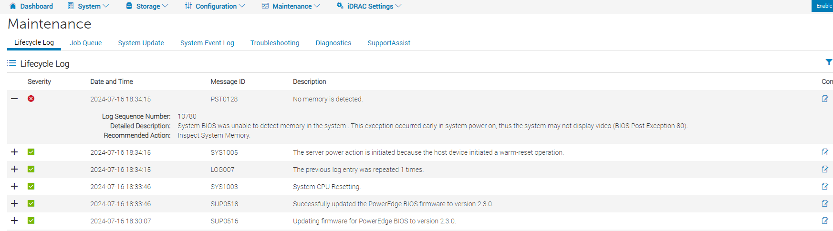This screenshot has height=231, width=833.
Task: Click comment icon for SYS1005 entry
Action: (825, 152)
